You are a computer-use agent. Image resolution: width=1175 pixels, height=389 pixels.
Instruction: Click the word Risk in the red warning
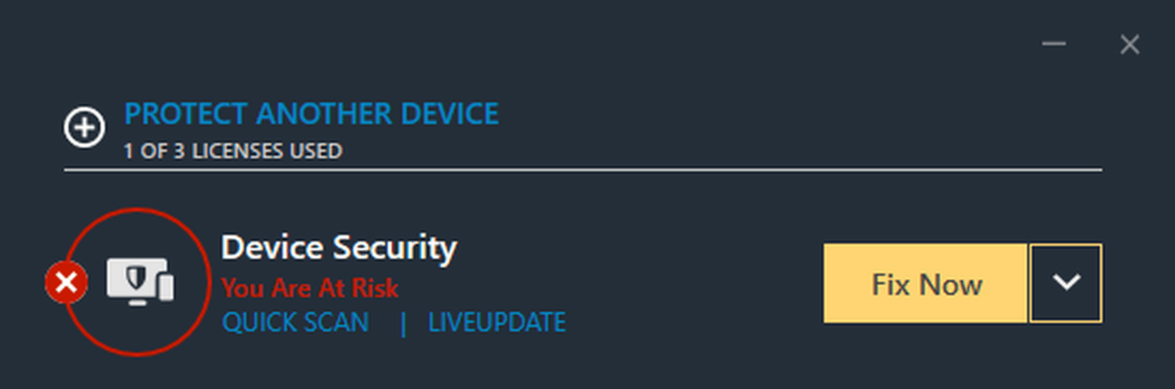click(375, 288)
